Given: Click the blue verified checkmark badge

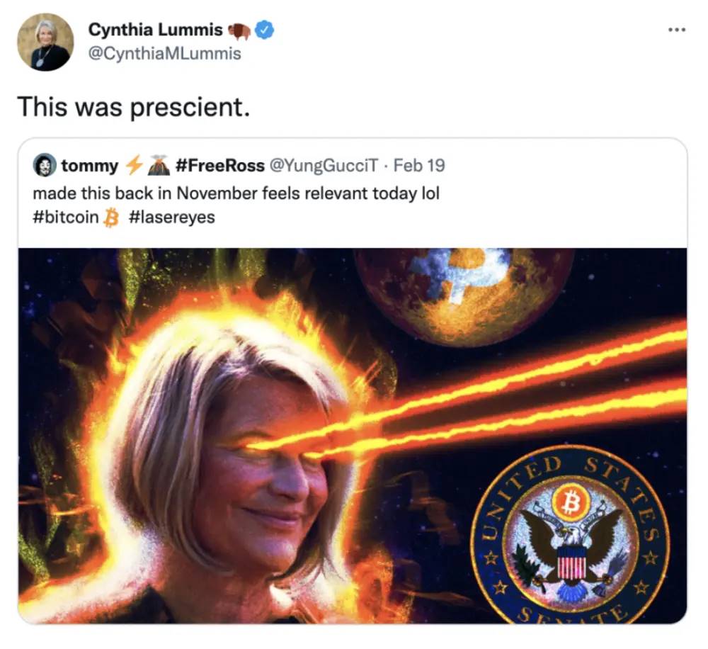Looking at the screenshot, I should click(x=265, y=30).
